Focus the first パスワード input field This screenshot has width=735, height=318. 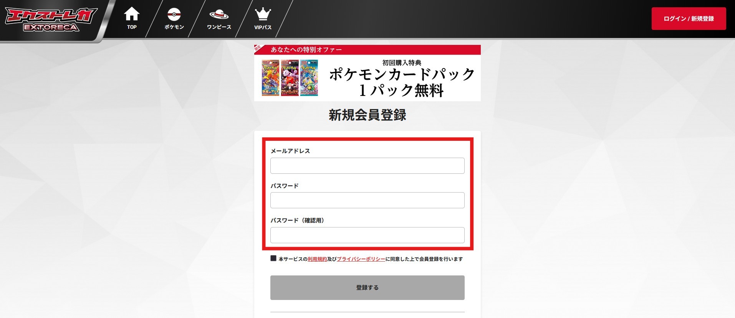(x=367, y=200)
